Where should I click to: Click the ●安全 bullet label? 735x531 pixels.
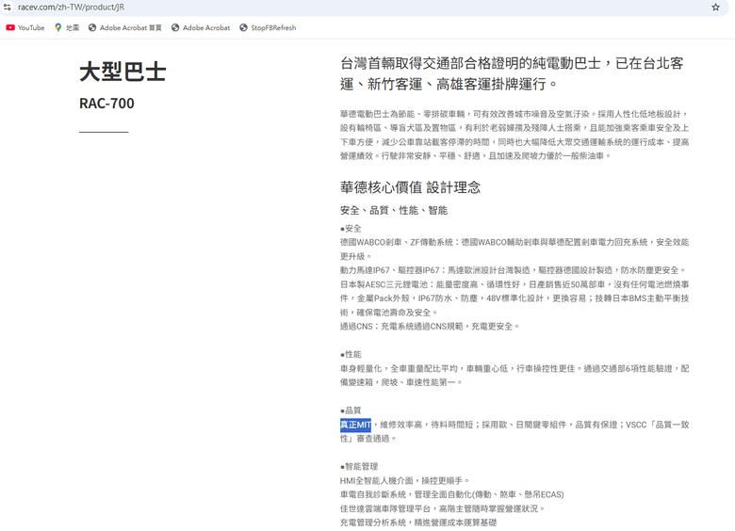click(x=351, y=229)
